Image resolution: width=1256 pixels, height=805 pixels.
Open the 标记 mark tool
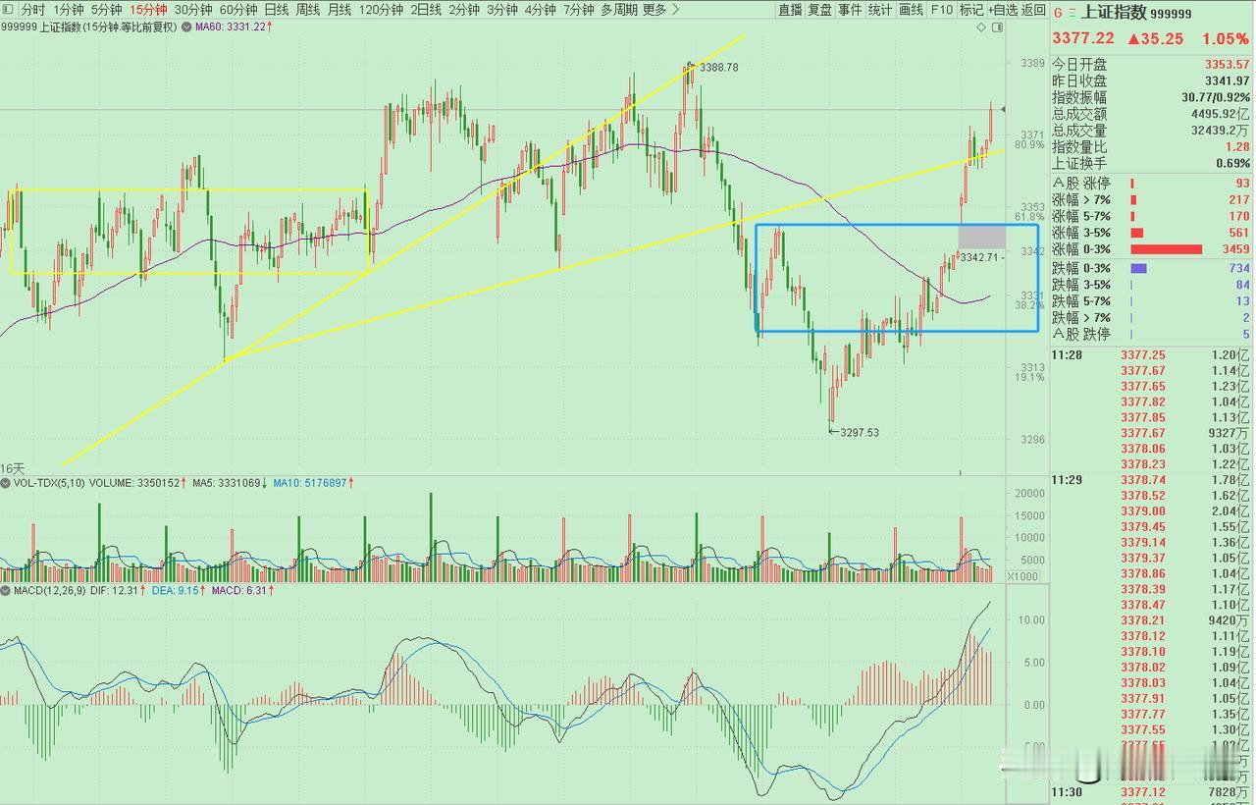971,10
